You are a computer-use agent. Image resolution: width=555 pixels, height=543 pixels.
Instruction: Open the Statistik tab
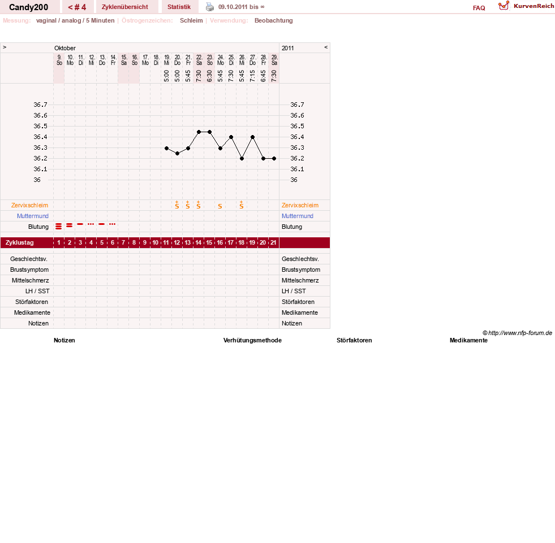[x=179, y=7]
